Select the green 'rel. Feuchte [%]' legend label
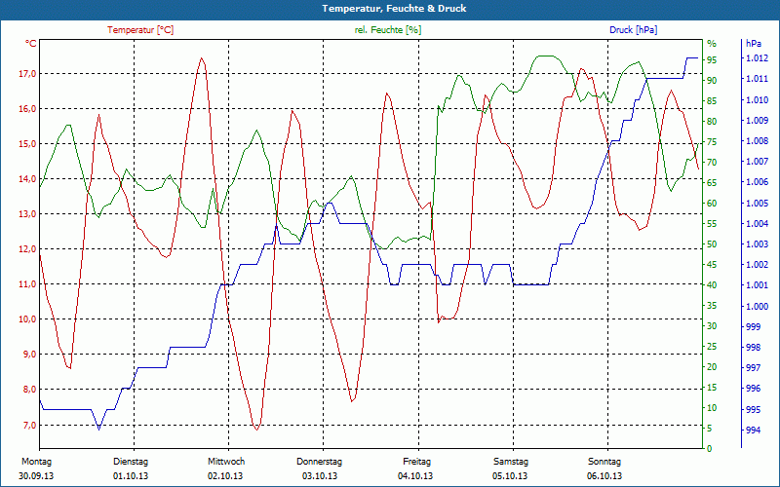780x487 pixels. [388, 30]
